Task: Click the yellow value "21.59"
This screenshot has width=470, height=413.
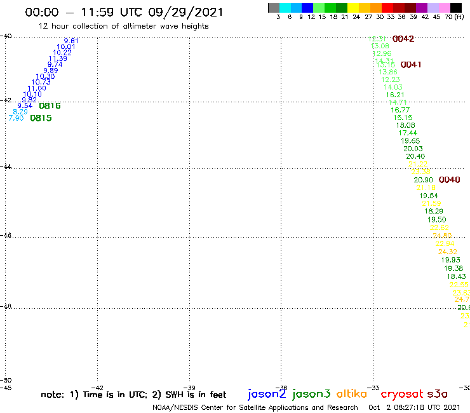Action: 431,204
